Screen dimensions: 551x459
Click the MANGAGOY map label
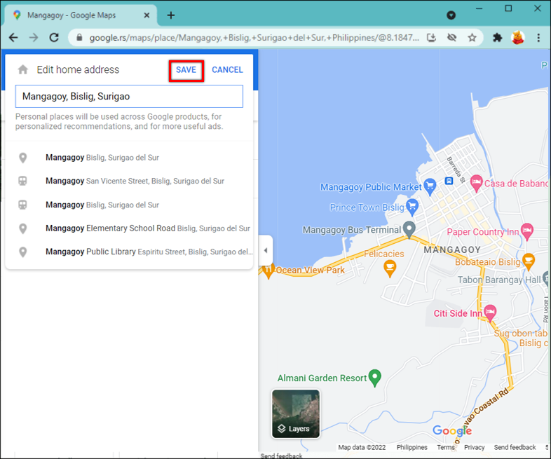[452, 249]
